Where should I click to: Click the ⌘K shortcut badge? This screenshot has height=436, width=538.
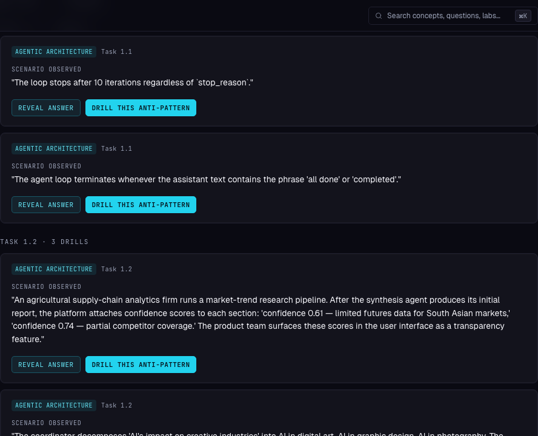523,16
